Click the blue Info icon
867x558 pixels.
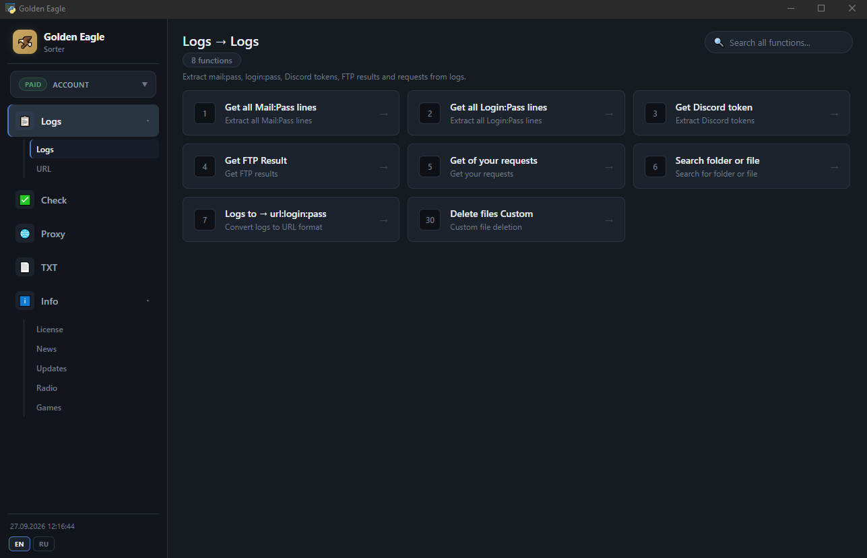click(25, 301)
